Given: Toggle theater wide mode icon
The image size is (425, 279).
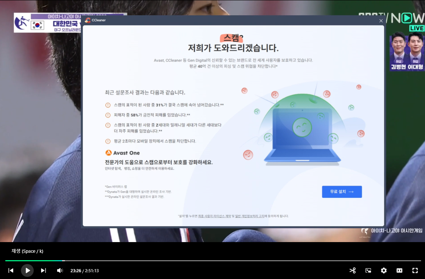Looking at the screenshot, I should tap(399, 270).
